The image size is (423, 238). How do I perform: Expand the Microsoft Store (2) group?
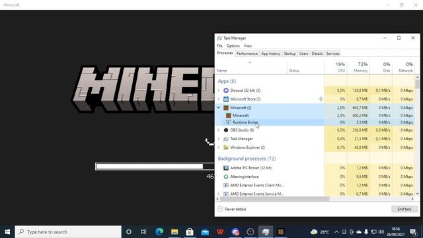coord(219,99)
